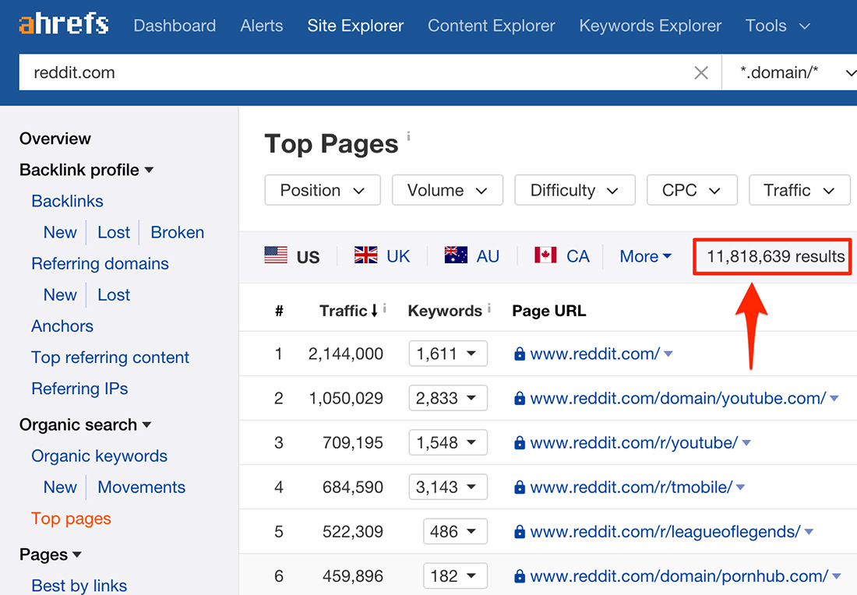Open Alerts in top navigation
Screen dimensions: 857x595
pyautogui.click(x=261, y=26)
